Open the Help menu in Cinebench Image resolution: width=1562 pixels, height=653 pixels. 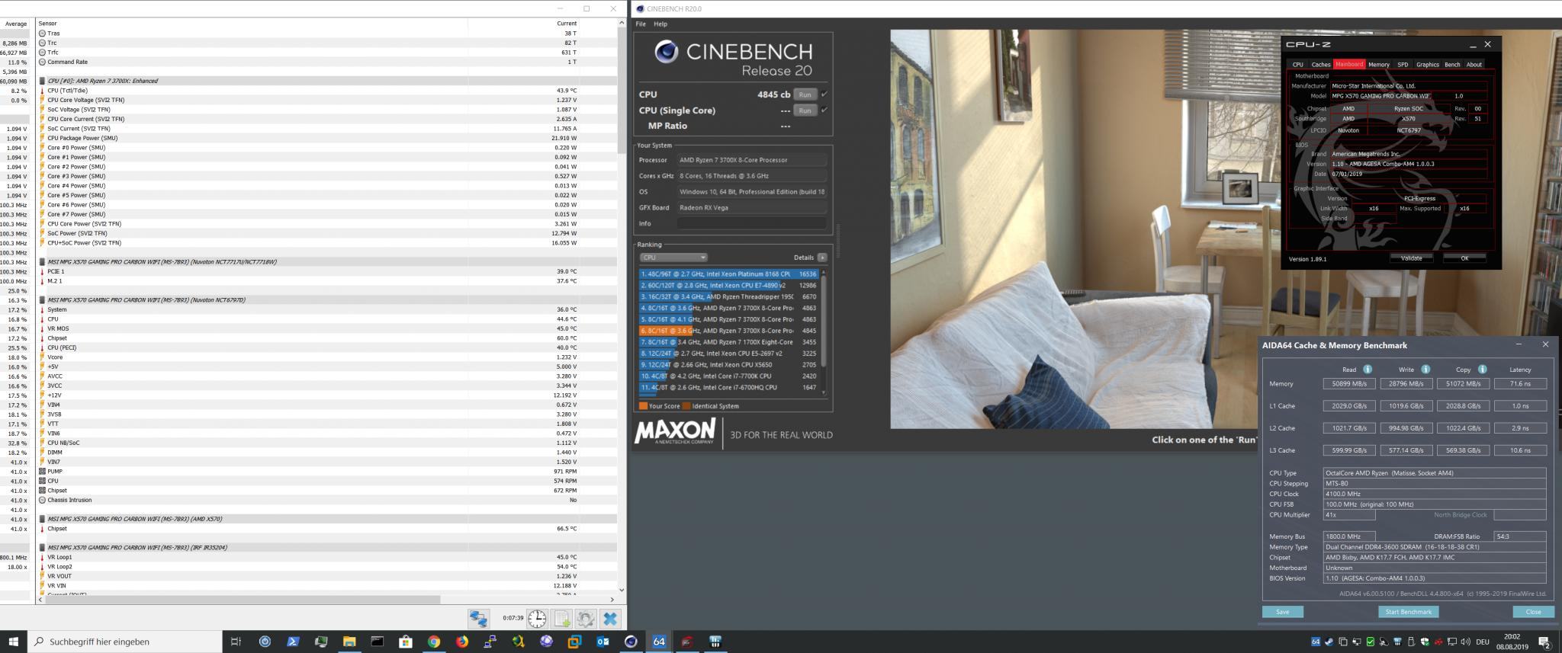pyautogui.click(x=660, y=24)
